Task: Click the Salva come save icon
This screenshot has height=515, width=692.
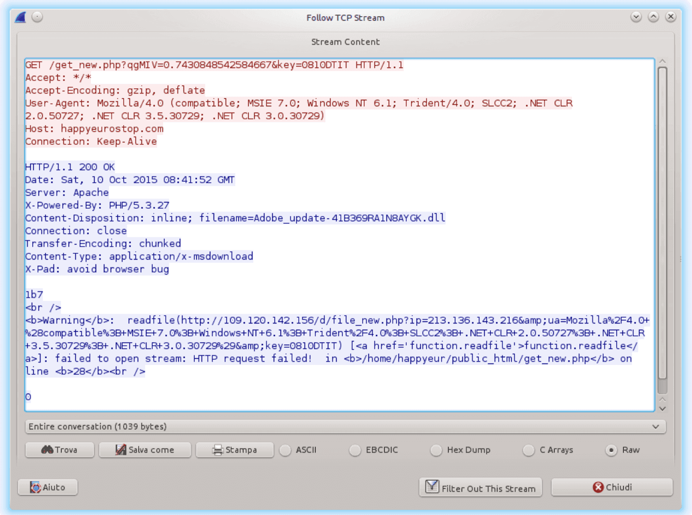Action: pyautogui.click(x=121, y=450)
